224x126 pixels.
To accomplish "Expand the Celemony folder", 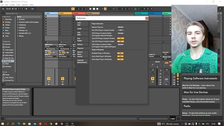I will click(18, 25).
